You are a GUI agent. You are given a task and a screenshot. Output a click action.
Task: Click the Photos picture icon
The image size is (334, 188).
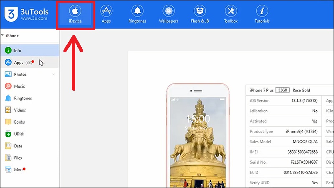pos(8,74)
